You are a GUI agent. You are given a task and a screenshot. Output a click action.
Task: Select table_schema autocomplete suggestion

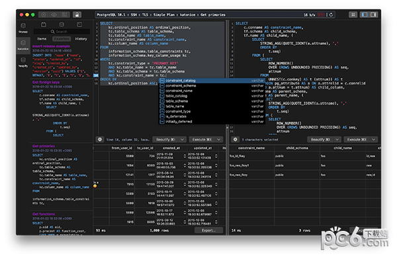point(212,101)
